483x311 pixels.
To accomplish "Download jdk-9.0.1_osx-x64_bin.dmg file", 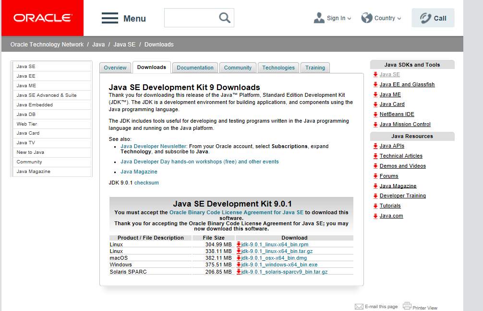I will pos(274,258).
